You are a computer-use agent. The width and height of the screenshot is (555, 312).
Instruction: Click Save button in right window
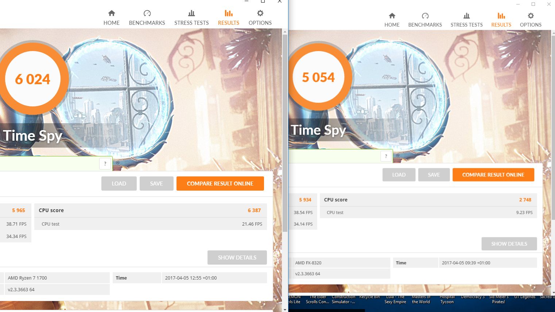click(x=434, y=175)
